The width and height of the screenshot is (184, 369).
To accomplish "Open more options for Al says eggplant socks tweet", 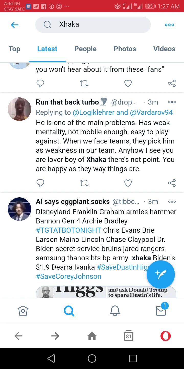I will point(172,202).
